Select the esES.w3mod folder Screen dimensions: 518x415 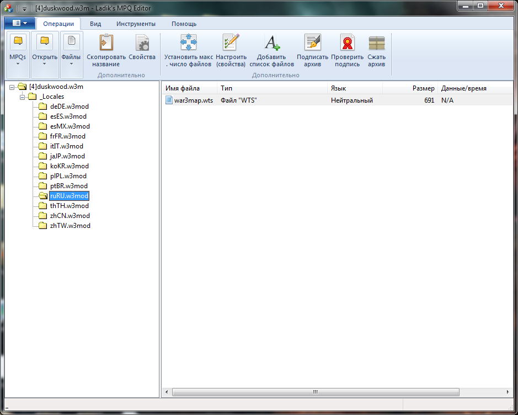coord(68,116)
